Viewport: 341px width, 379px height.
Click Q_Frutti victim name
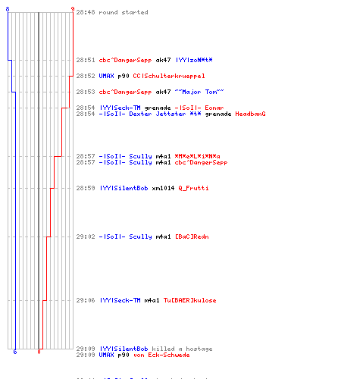[x=193, y=188]
